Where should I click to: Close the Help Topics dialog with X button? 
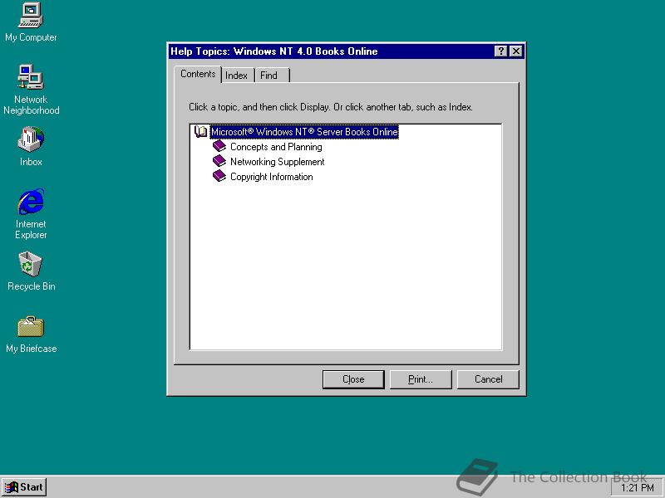pyautogui.click(x=515, y=51)
